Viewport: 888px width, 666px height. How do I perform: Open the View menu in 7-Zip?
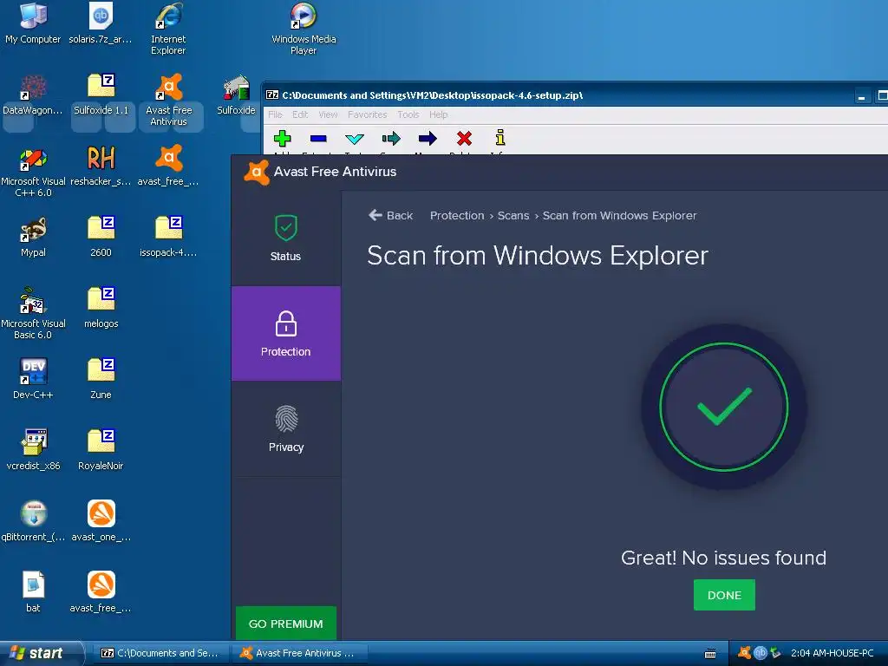pyautogui.click(x=328, y=114)
